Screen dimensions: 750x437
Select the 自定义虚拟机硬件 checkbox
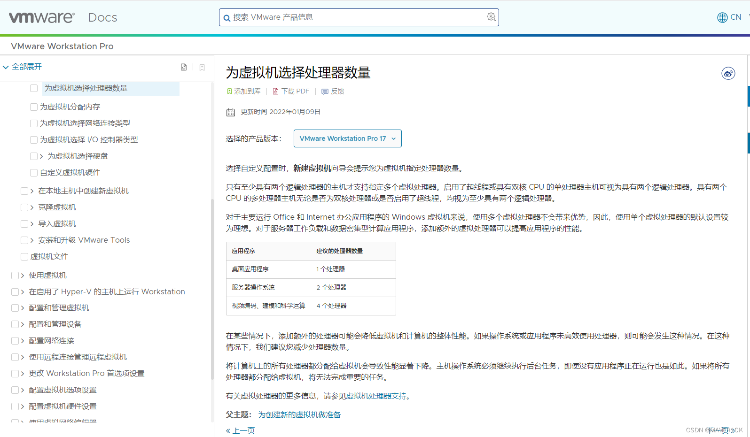[x=34, y=173]
